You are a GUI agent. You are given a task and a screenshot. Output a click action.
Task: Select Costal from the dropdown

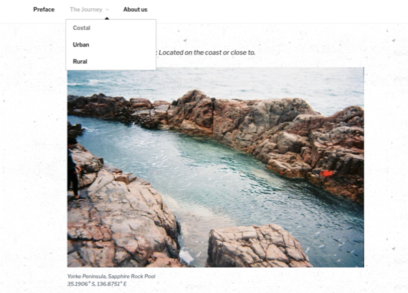pos(81,28)
